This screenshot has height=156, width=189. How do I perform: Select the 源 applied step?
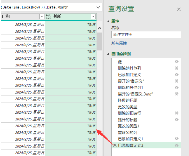click(120, 62)
